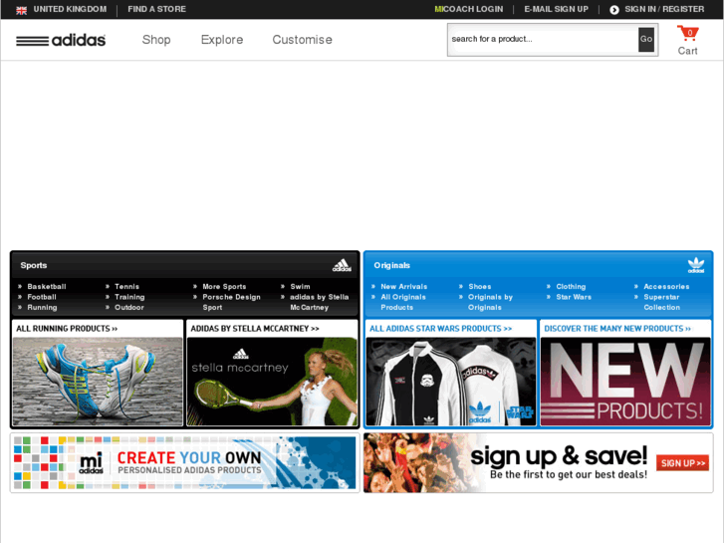The image size is (724, 543).
Task: Open Football in Sports
Action: (42, 297)
